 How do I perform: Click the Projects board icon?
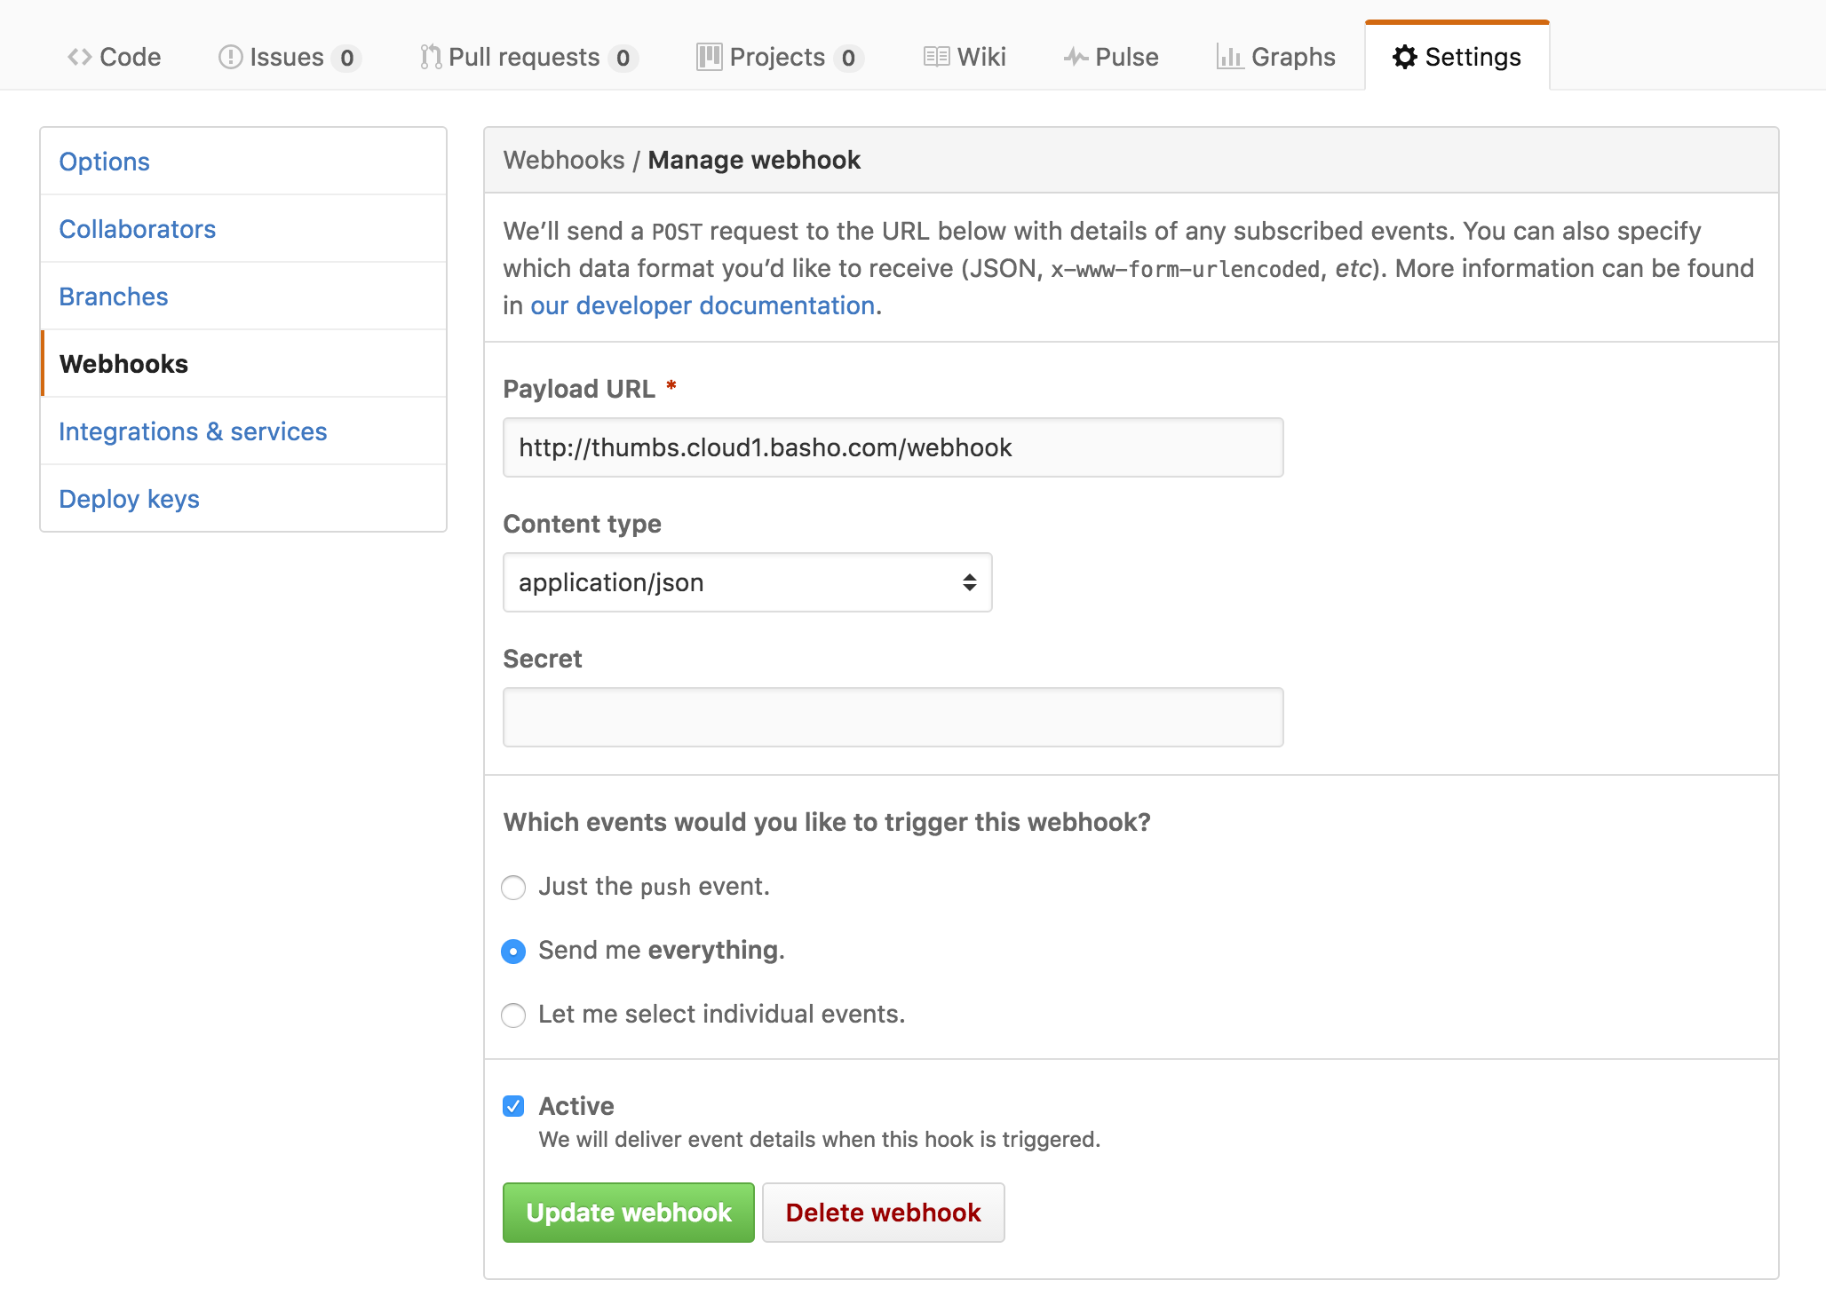(x=709, y=58)
